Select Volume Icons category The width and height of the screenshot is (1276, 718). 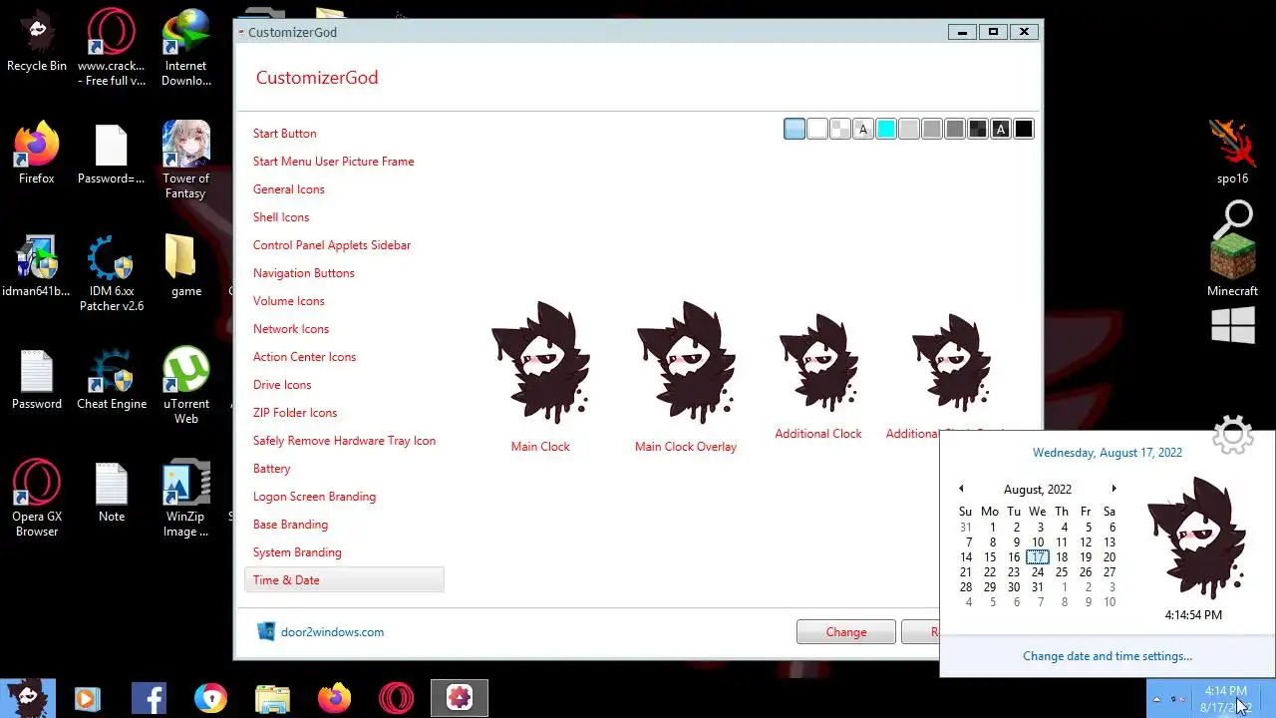click(289, 301)
